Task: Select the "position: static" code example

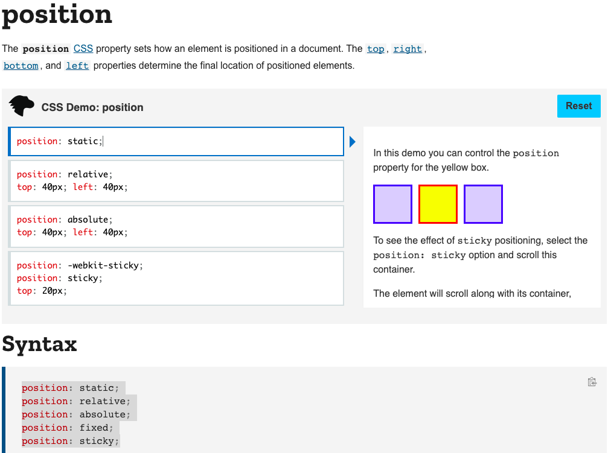Action: pyautogui.click(x=176, y=142)
